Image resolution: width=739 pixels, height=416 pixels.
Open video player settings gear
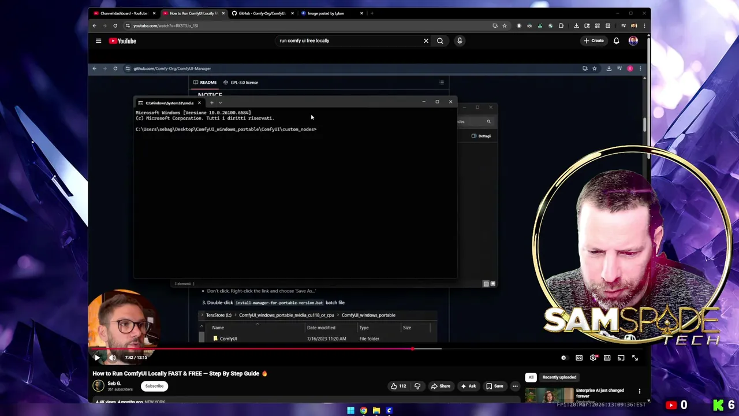click(593, 358)
